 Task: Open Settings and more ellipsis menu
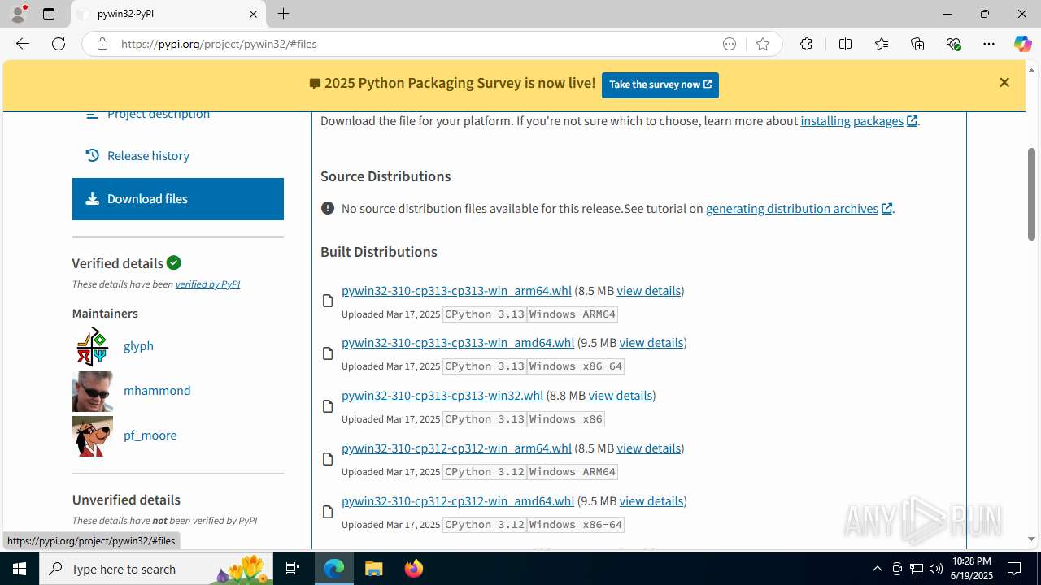pos(989,44)
